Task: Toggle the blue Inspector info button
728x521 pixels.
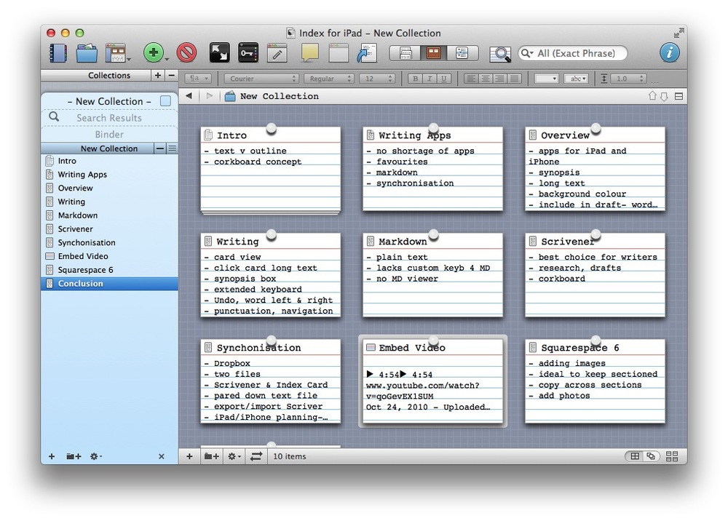Action: (x=670, y=53)
